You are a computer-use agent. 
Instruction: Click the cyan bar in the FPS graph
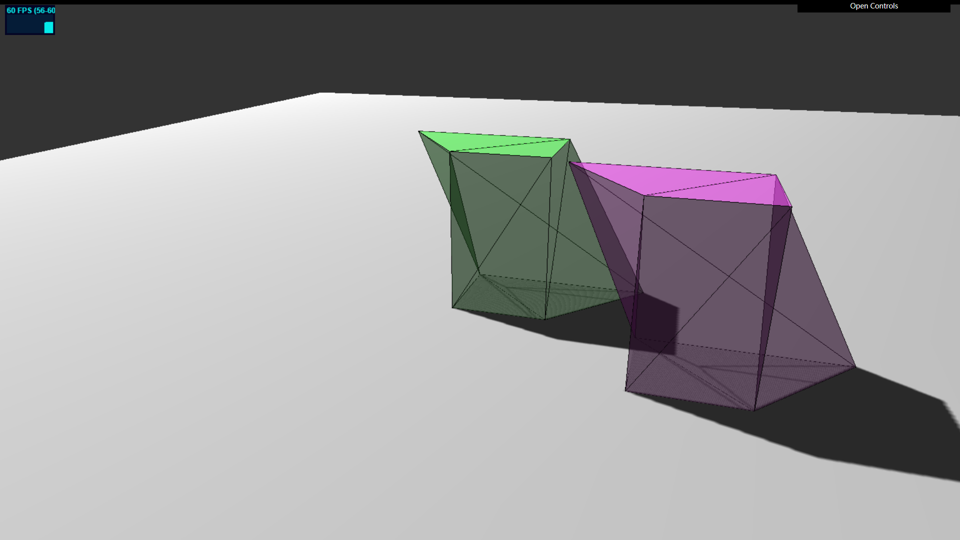(48, 27)
